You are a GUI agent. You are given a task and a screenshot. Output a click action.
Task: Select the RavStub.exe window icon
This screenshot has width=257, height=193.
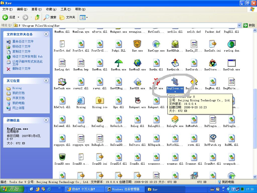pos(231,63)
